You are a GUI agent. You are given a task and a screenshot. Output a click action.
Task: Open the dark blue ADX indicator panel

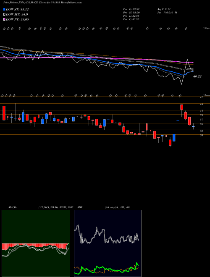(x=108, y=243)
